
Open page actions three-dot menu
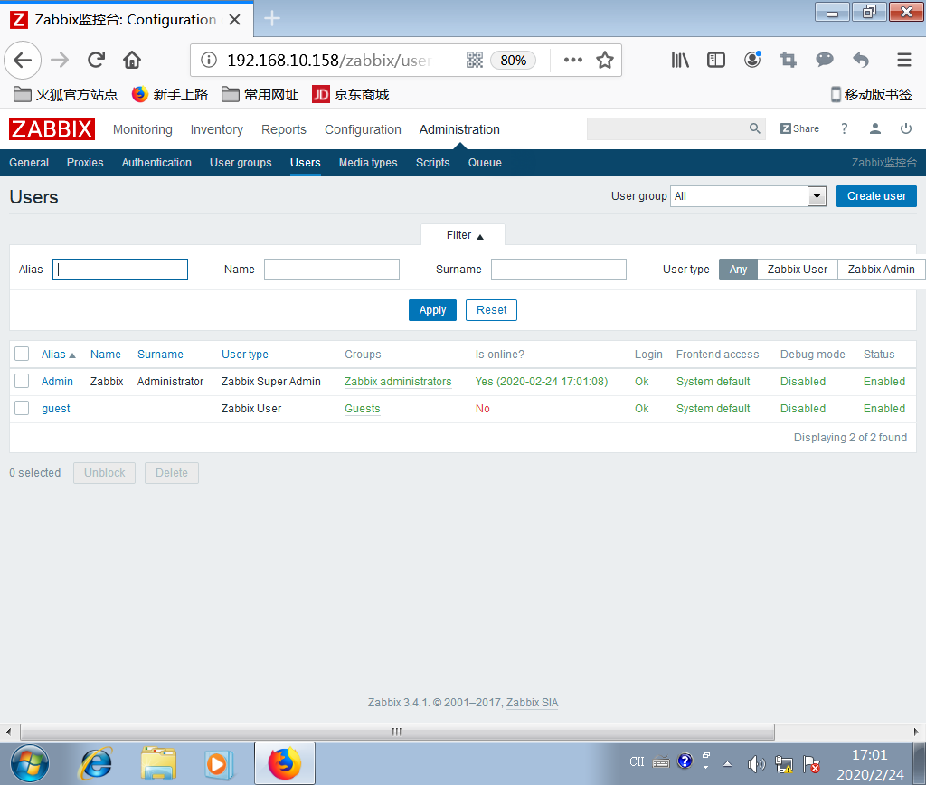(x=572, y=60)
